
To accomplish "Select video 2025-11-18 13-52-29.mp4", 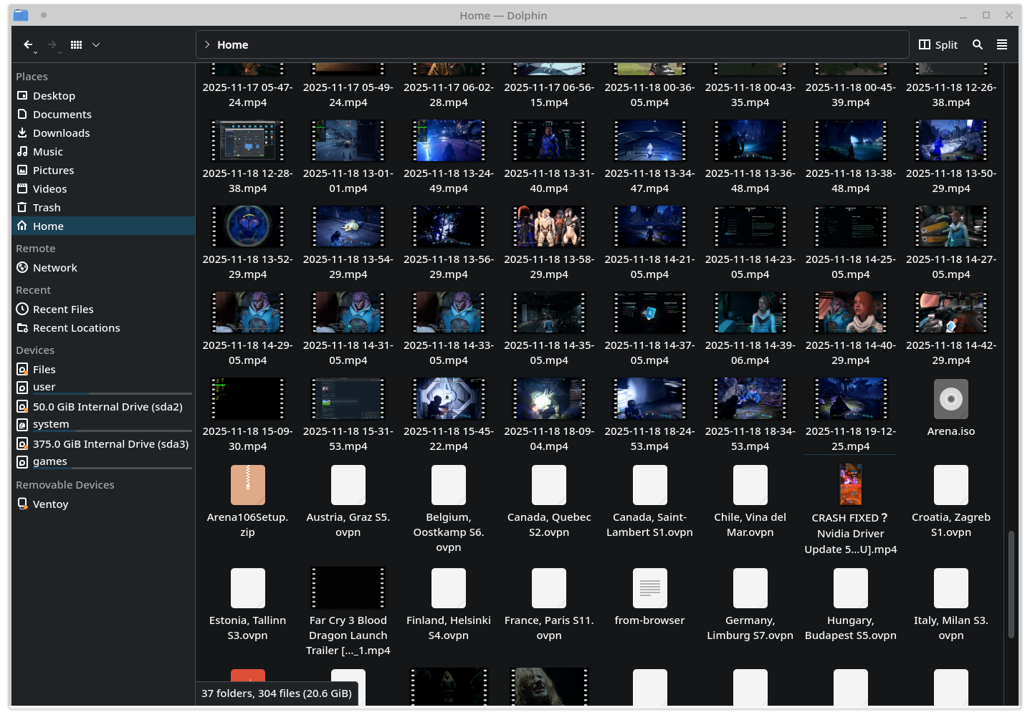I will coord(247,243).
